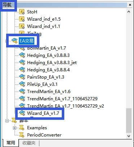134x147 pixels.
Task: Switch to the 常用 tab
Action: (11, 143)
